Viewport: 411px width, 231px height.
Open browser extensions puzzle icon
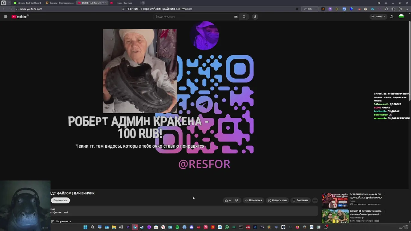[x=386, y=9]
